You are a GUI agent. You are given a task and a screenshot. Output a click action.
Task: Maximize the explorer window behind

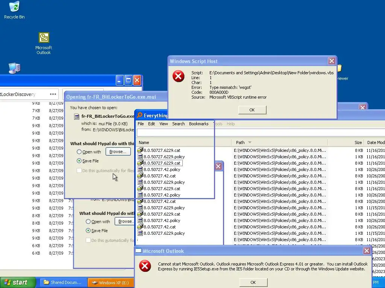point(128,80)
